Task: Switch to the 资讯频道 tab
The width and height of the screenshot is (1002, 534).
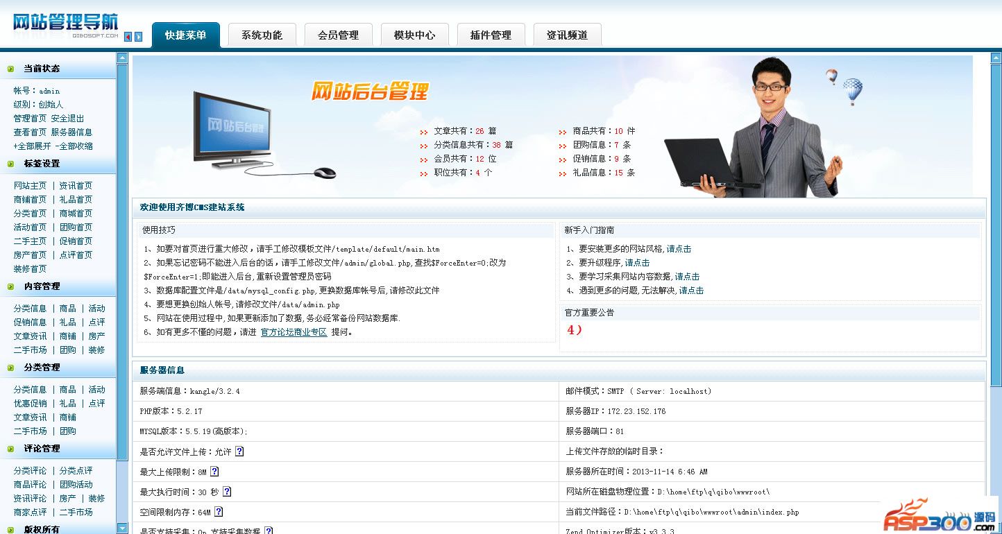Action: click(567, 35)
